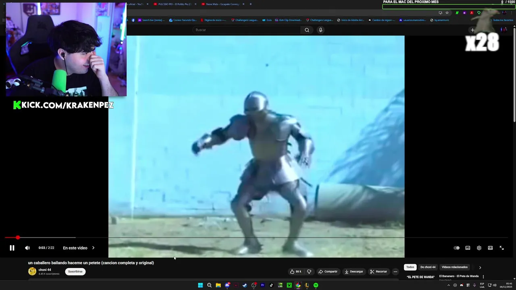This screenshot has height=290, width=516.
Task: Open Minecraft from the taskbar
Action: point(289,285)
